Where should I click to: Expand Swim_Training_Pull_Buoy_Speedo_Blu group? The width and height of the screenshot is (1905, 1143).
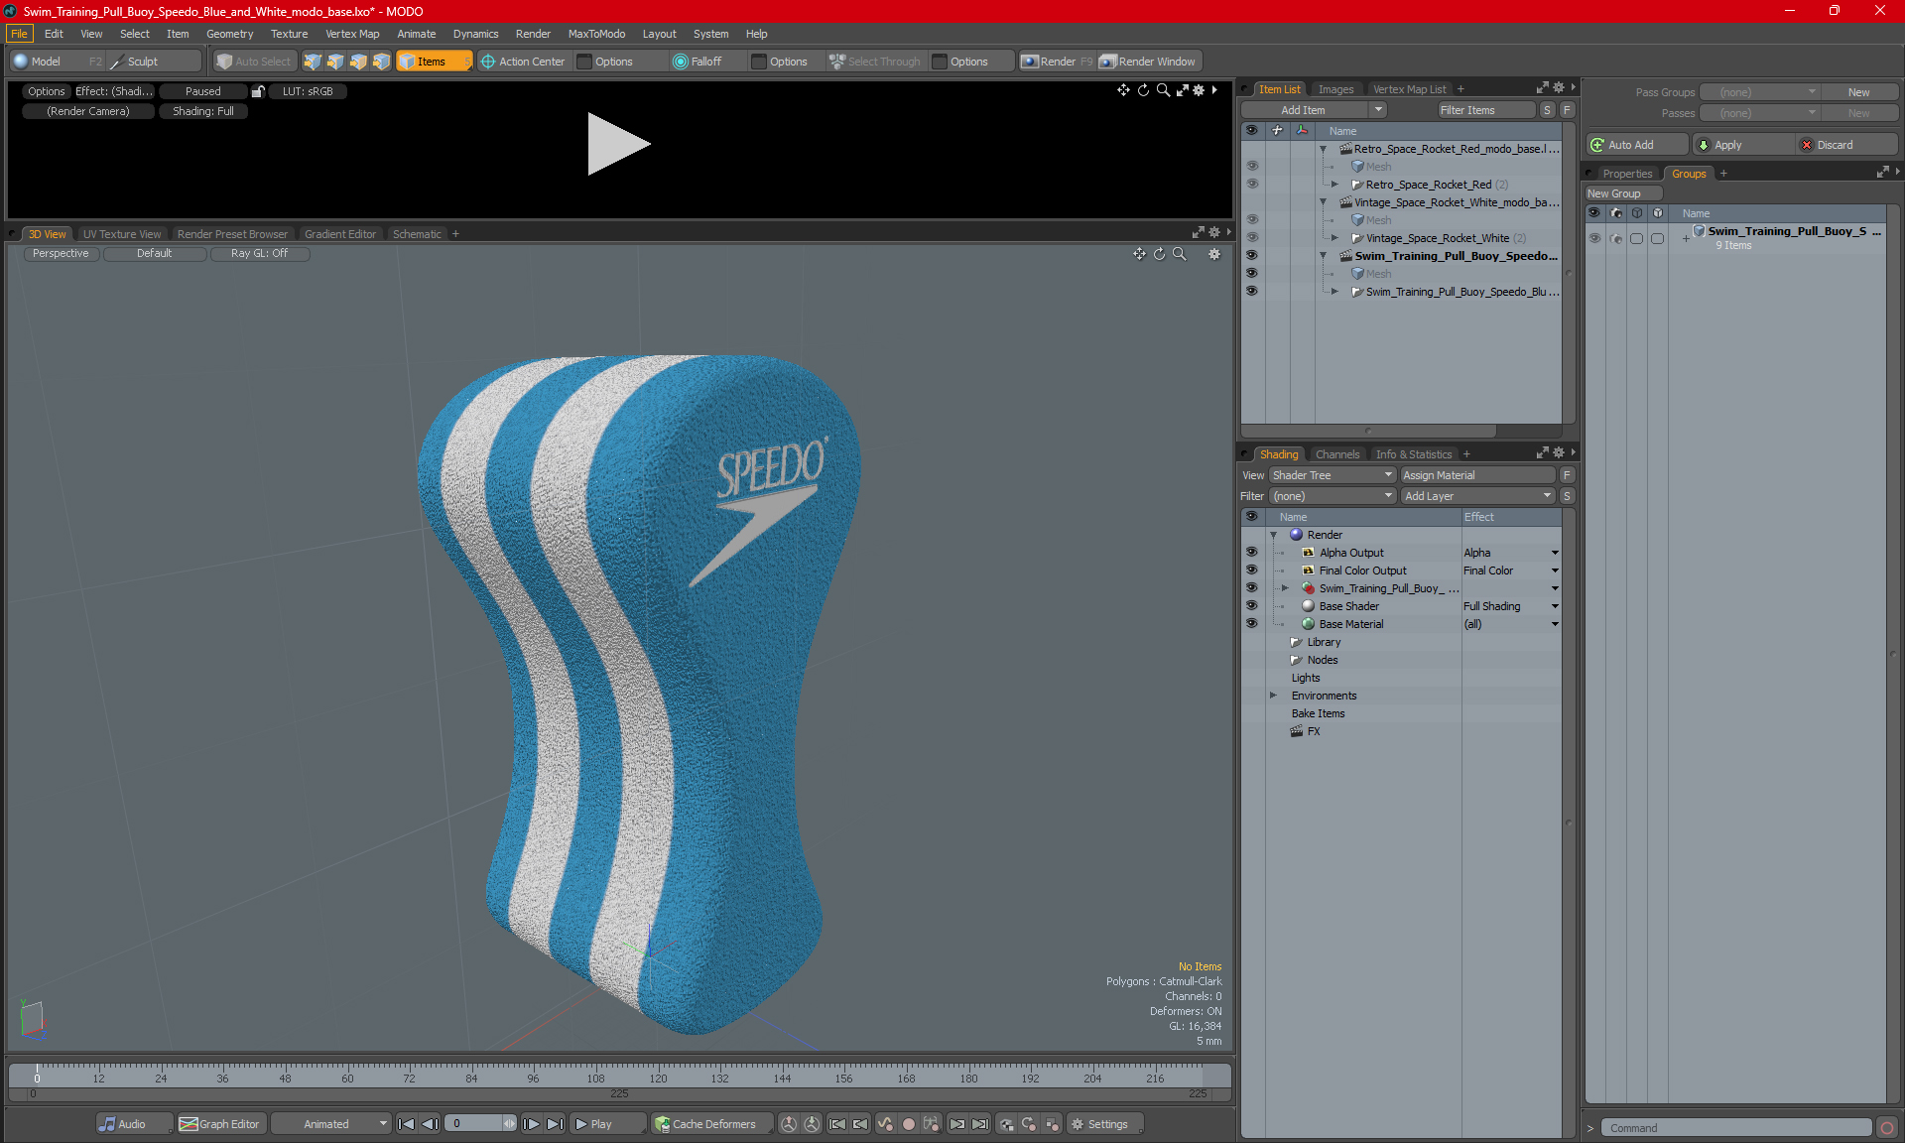1334,292
